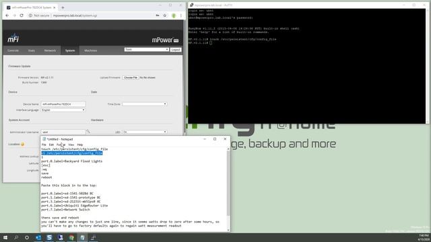Switch to the Stats tab in mFi
431x242 pixels.
[32, 50]
